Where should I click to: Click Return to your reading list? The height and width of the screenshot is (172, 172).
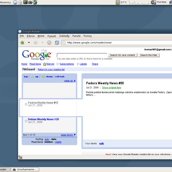coord(51,70)
